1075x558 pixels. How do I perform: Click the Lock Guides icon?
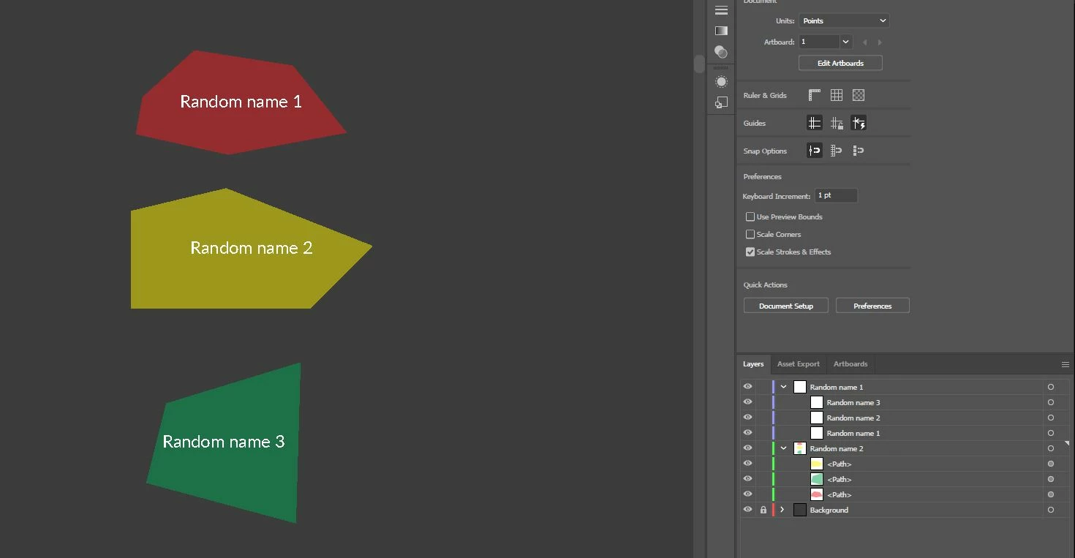(x=837, y=123)
